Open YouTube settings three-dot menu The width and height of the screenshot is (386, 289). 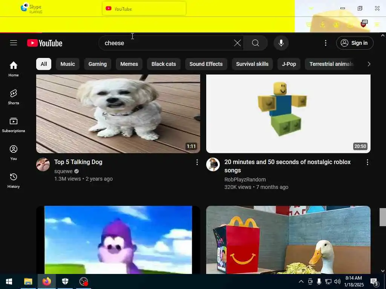click(325, 43)
